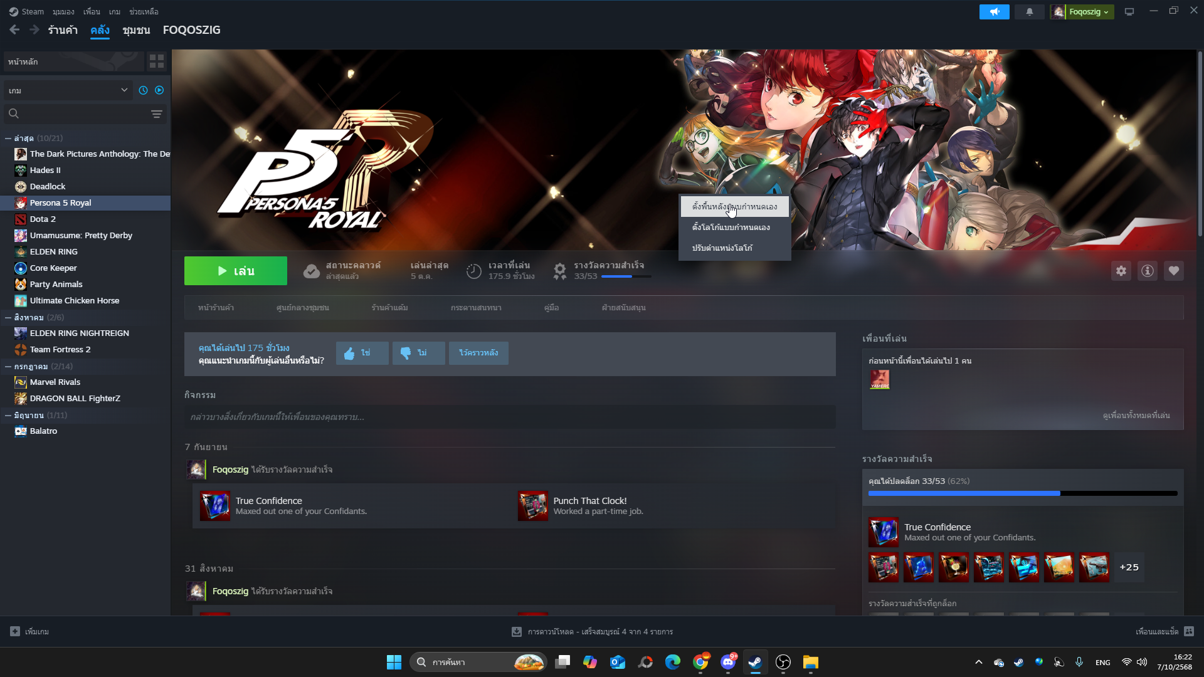Image resolution: width=1204 pixels, height=677 pixels.
Task: Toggle the ready-to-play filter
Action: coord(159,90)
